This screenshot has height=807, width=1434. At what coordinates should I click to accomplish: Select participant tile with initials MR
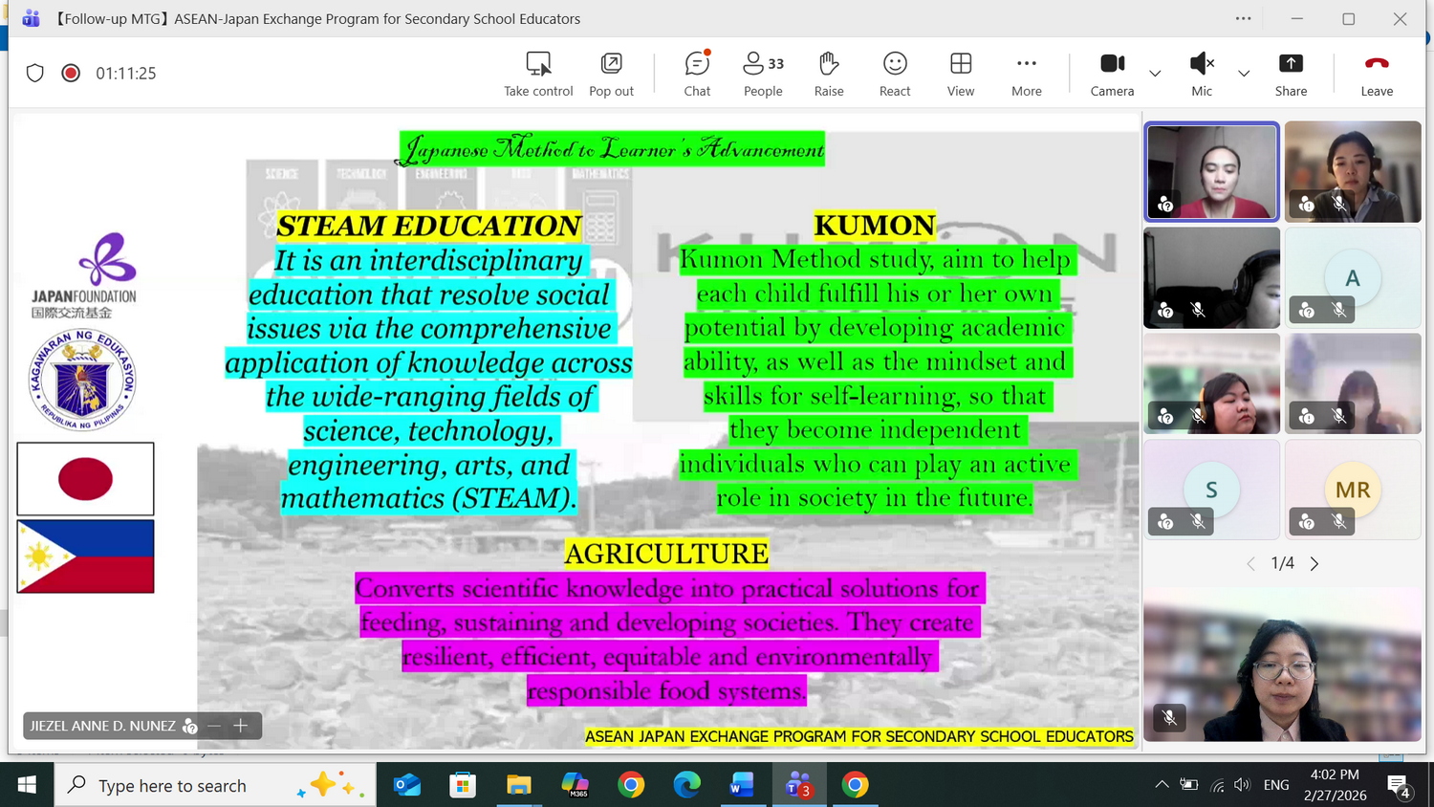click(x=1352, y=490)
